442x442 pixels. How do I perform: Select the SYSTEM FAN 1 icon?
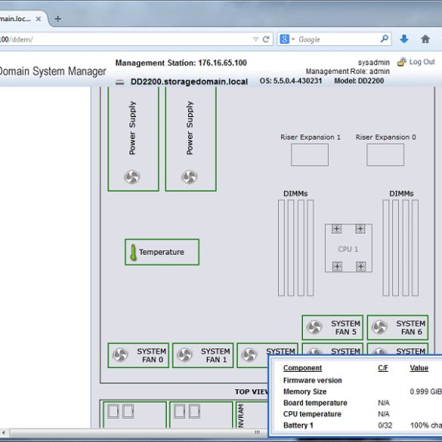tap(185, 355)
